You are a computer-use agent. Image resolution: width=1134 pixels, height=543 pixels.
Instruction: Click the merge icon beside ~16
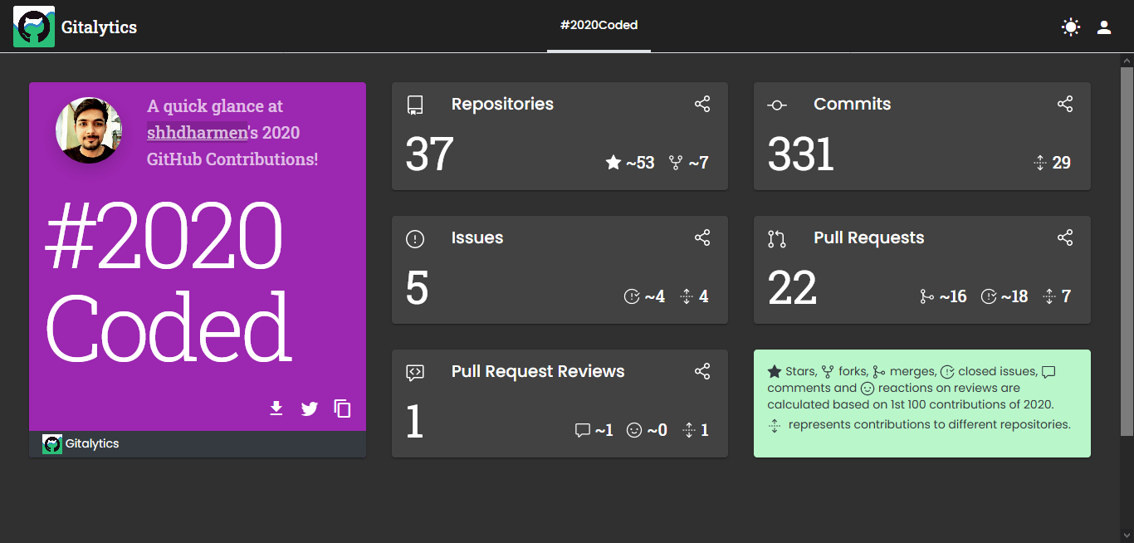(926, 296)
